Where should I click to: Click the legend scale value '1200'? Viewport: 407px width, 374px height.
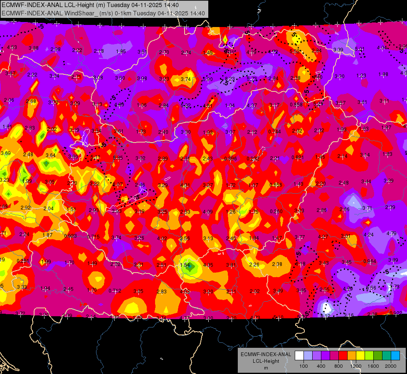pyautogui.click(x=356, y=366)
